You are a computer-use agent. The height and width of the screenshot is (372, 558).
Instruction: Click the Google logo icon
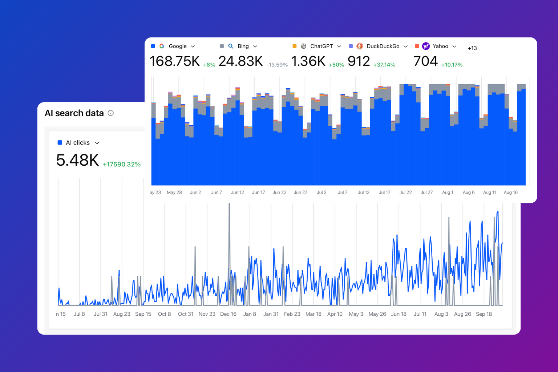pyautogui.click(x=162, y=46)
